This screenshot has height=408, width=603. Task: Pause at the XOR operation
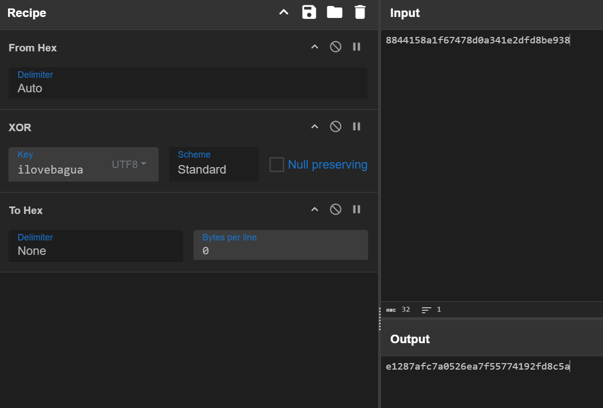[x=357, y=127]
